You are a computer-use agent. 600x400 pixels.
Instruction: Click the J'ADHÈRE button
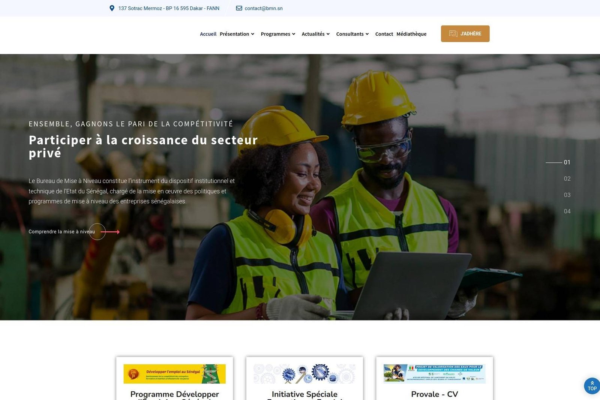[x=465, y=34]
